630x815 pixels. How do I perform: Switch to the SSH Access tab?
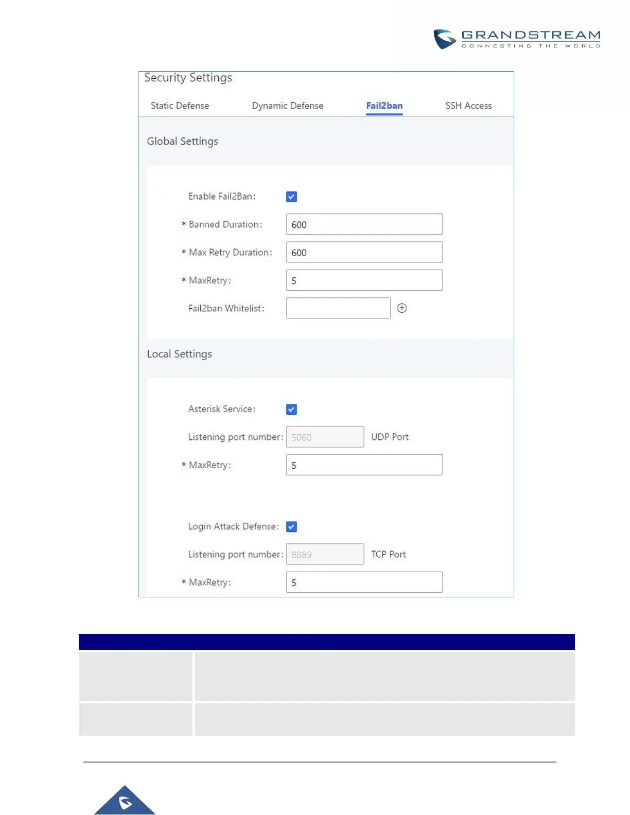click(468, 105)
